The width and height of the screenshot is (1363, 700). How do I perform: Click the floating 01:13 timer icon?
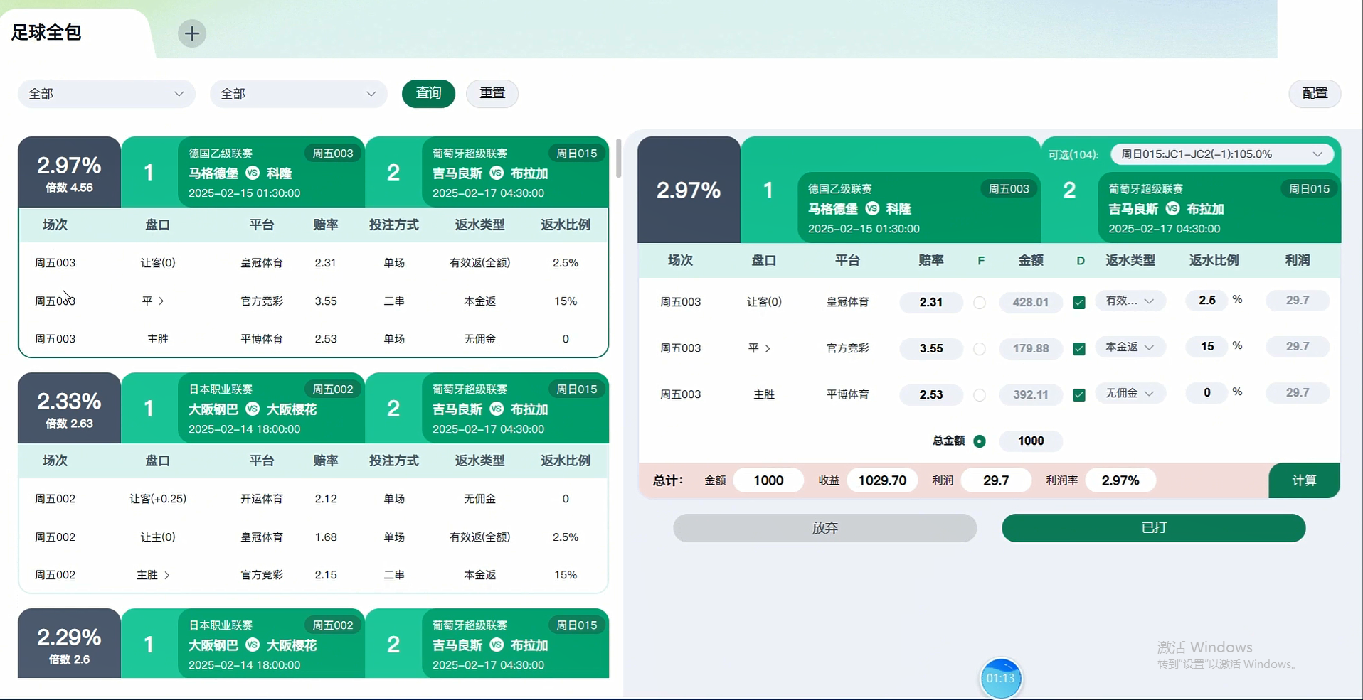click(1001, 678)
